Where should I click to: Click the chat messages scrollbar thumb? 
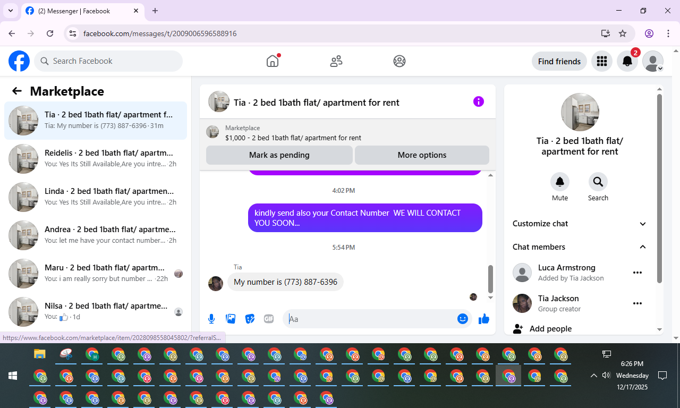click(490, 279)
